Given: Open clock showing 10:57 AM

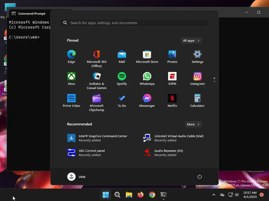Looking at the screenshot, I should tap(250, 195).
